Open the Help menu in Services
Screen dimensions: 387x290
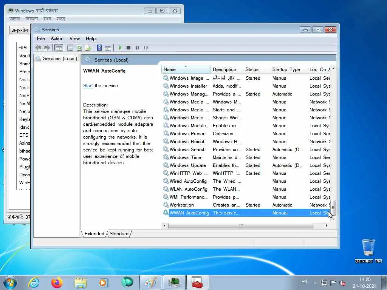tap(91, 39)
